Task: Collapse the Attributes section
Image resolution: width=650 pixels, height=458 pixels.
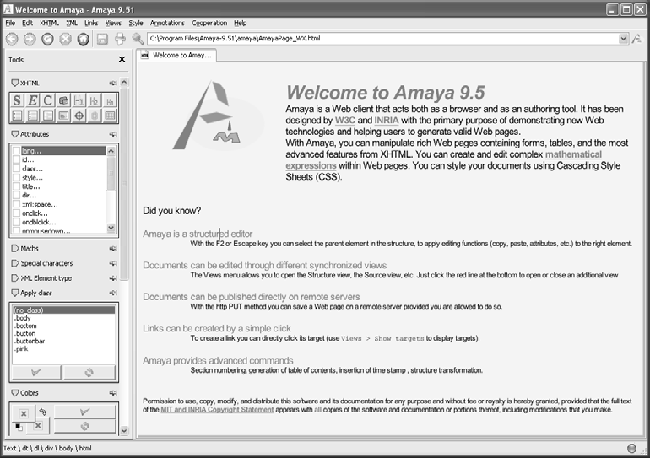Action: click(x=15, y=134)
